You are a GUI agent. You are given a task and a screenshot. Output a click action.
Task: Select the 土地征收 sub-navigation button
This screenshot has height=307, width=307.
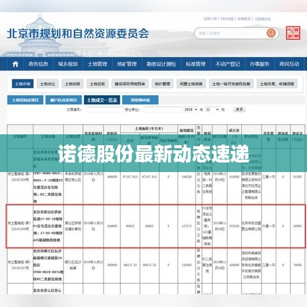coord(97,84)
